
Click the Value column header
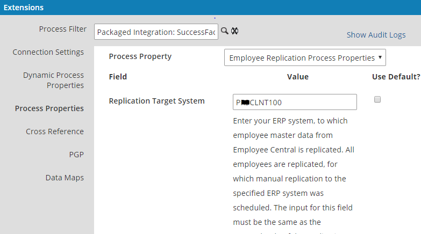(x=297, y=77)
